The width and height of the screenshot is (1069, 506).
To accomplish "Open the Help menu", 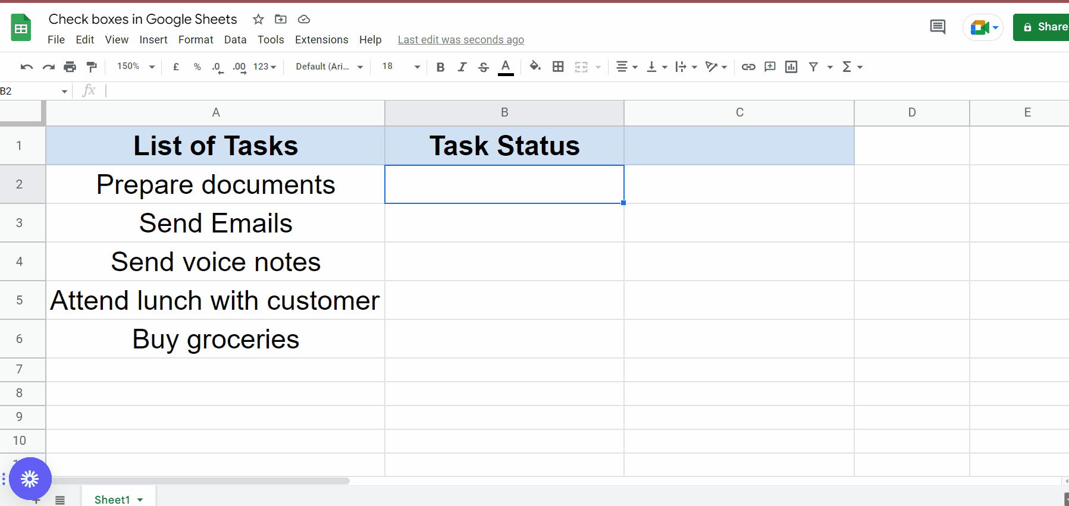I will 370,40.
